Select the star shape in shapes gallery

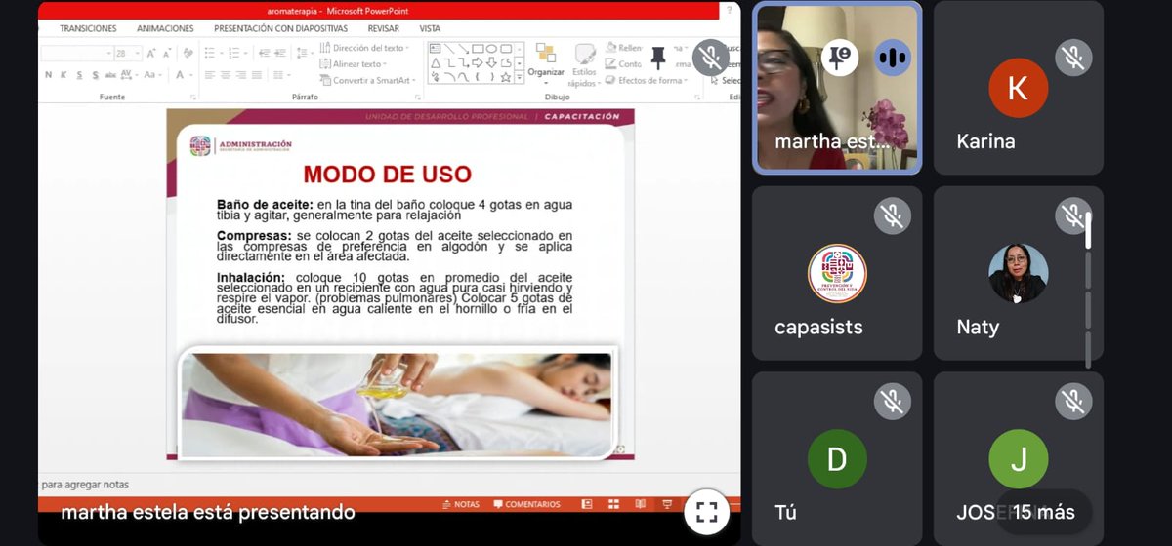[x=505, y=76]
